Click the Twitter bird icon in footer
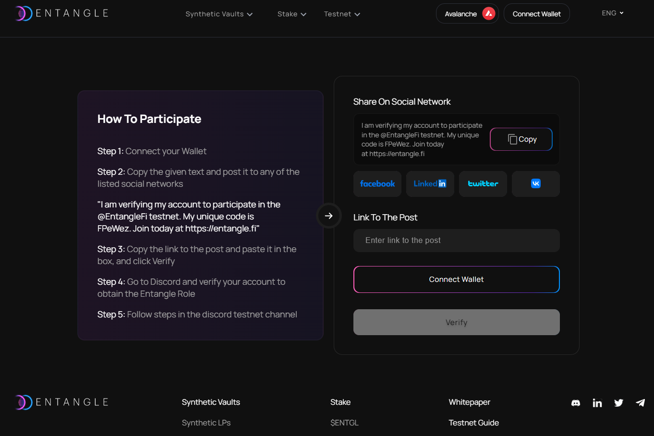Viewport: 654px width, 436px height. click(x=618, y=403)
